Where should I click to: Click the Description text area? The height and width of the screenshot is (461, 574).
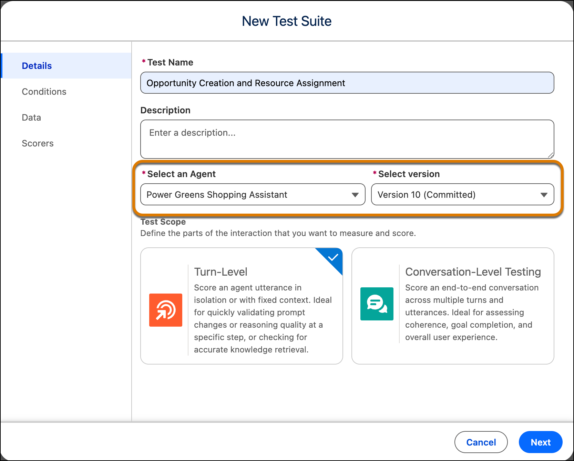[347, 139]
